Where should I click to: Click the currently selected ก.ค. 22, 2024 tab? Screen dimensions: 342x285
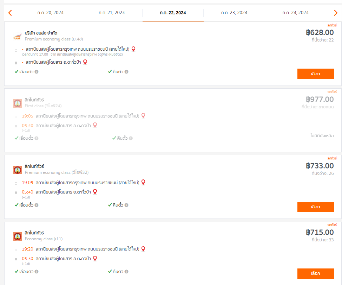(173, 13)
